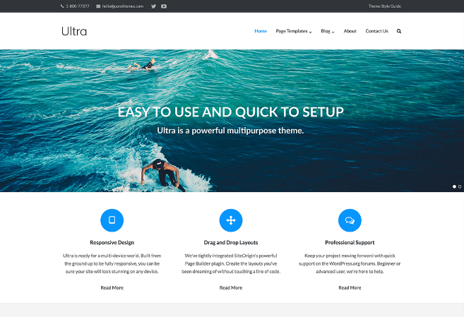Select the first slider pagination dot
The width and height of the screenshot is (464, 317).
pyautogui.click(x=454, y=186)
